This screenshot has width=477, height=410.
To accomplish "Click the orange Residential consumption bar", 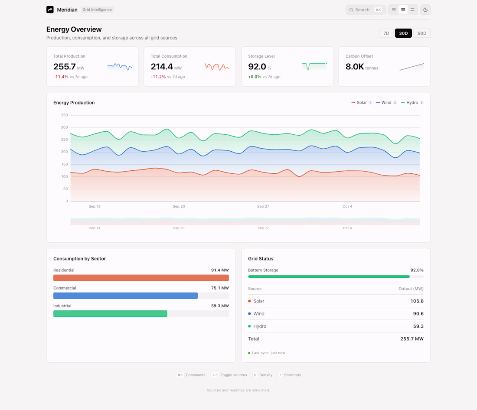I will (x=141, y=278).
